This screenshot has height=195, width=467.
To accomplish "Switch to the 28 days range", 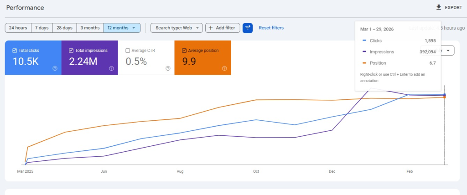I will point(64,28).
